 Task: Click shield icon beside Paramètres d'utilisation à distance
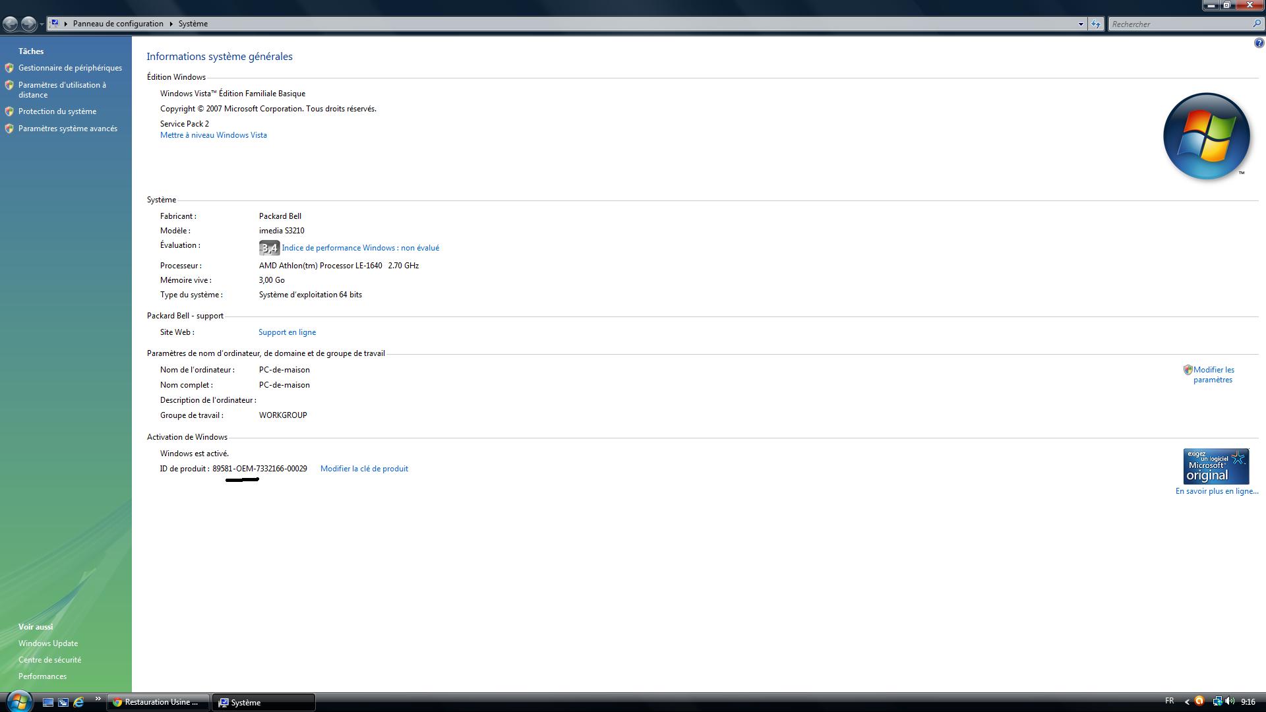[x=9, y=85]
